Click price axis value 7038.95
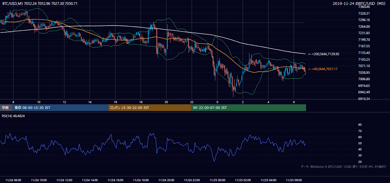The height and width of the screenshot is (183, 390). [364, 73]
